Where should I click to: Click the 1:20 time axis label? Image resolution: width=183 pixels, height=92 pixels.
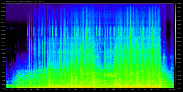56,90
